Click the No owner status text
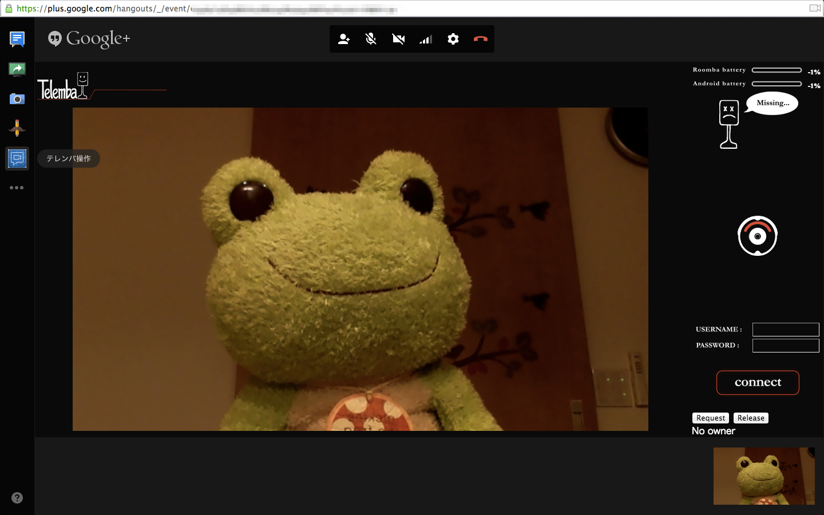The height and width of the screenshot is (515, 824). (714, 431)
